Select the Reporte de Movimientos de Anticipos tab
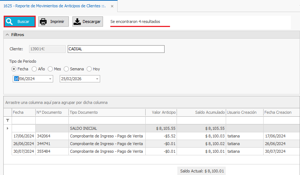Viewport: 300px width, 175px height. pos(55,6)
